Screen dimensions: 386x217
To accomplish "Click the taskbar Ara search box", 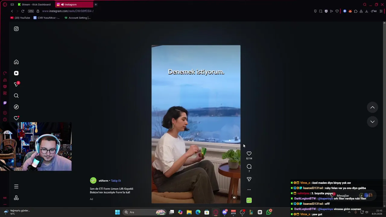I will (x=145, y=212).
